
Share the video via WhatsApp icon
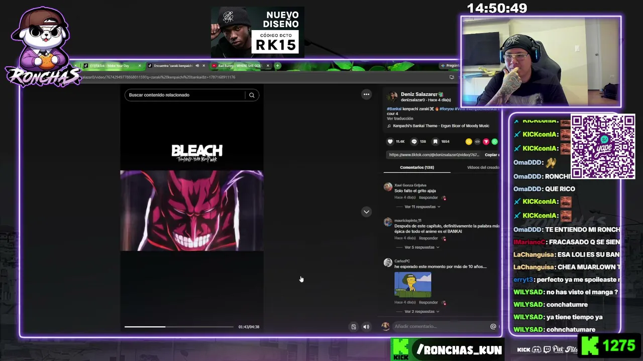494,141
